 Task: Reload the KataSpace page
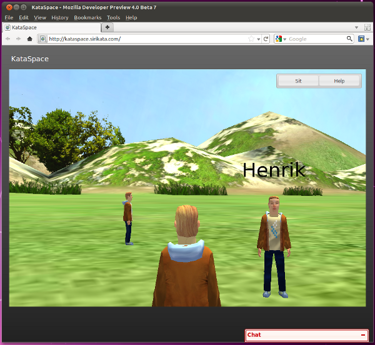coord(266,39)
